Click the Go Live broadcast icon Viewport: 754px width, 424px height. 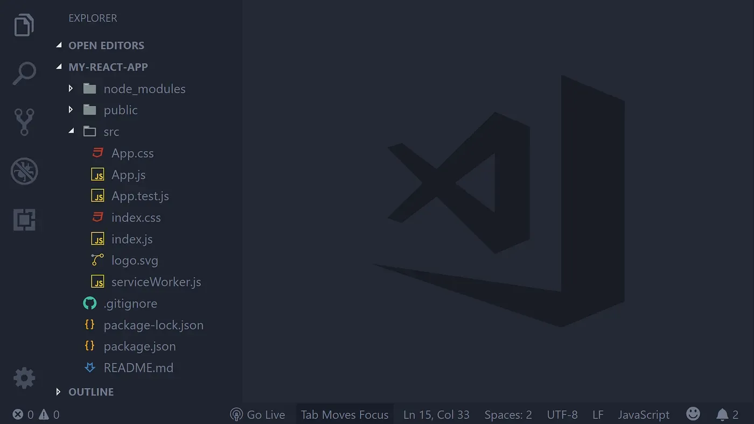[236, 414]
